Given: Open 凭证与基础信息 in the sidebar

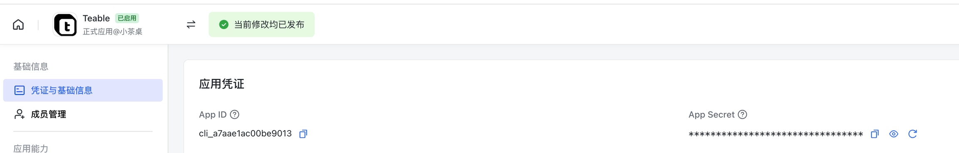Looking at the screenshot, I should [x=83, y=90].
